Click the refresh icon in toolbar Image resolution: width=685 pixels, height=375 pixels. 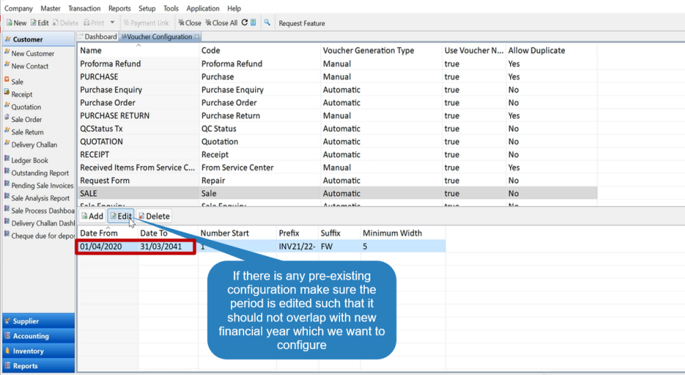pos(245,22)
